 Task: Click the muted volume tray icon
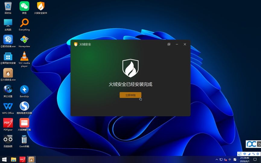[225, 159]
